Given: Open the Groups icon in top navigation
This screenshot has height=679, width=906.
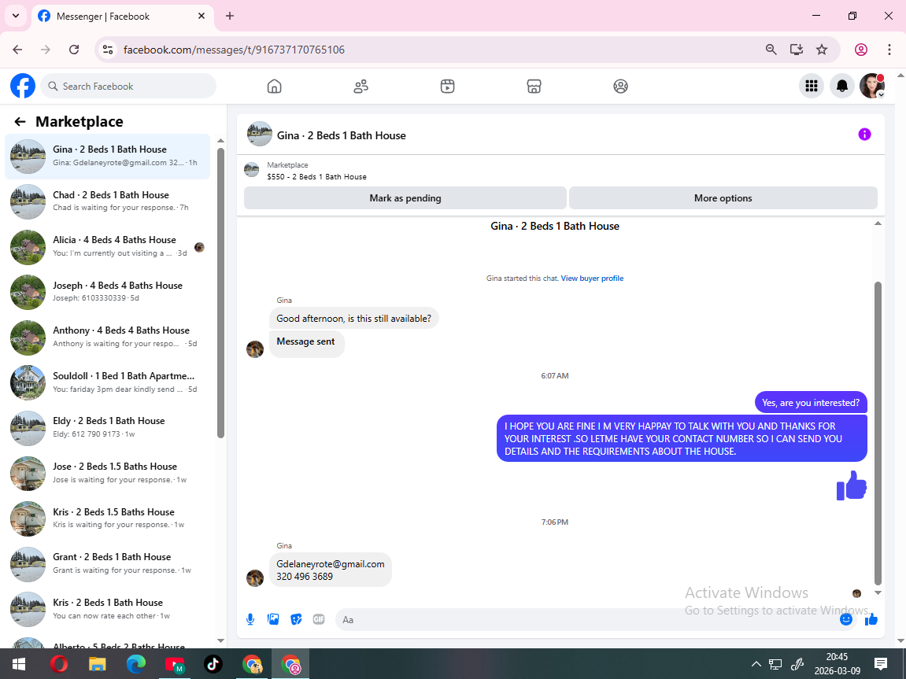Looking at the screenshot, I should [620, 86].
